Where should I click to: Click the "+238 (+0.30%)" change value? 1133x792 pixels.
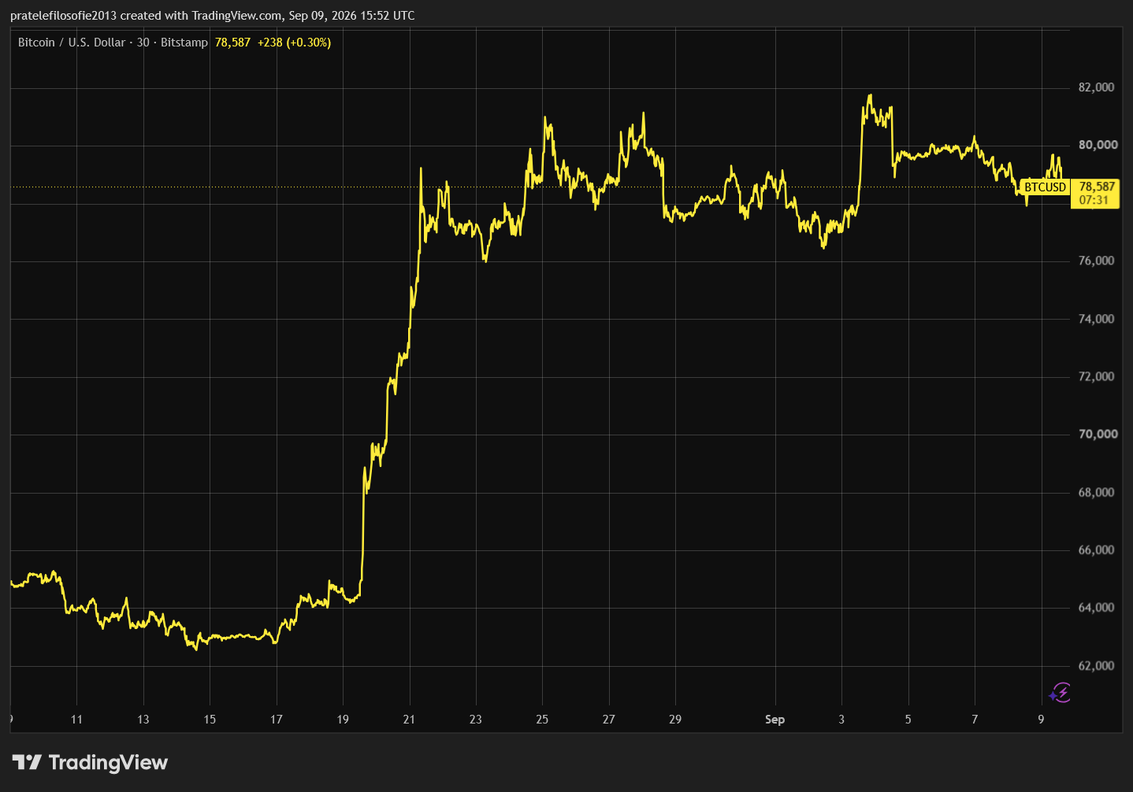(x=294, y=43)
